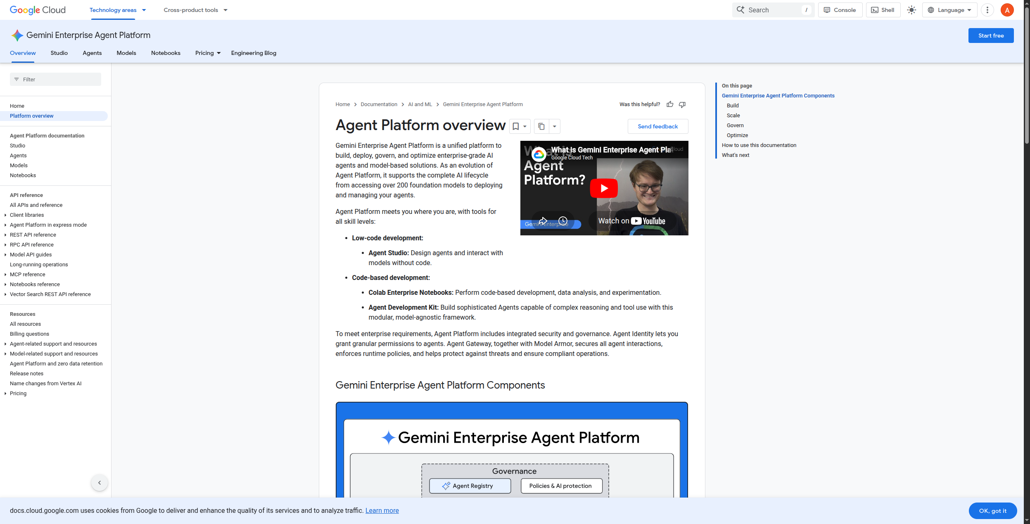
Task: Expand RPC API reference section
Action: click(5, 245)
